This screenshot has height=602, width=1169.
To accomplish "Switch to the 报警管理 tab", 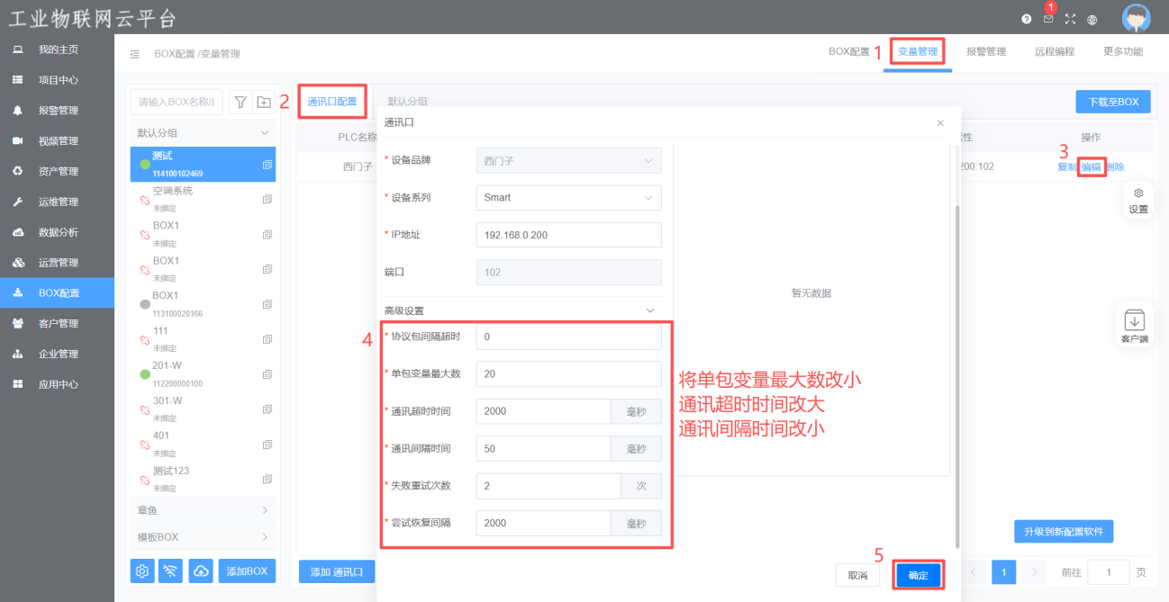I will coord(985,52).
